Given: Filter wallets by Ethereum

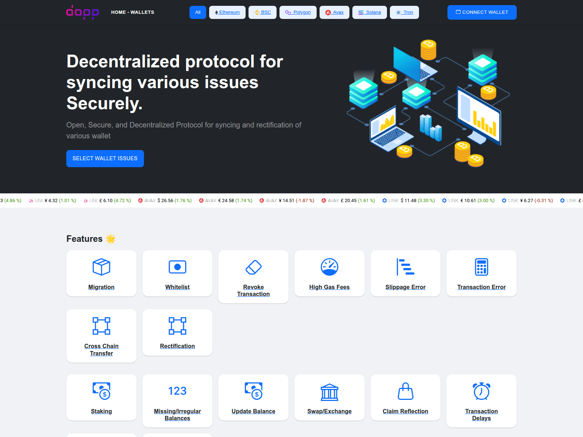Looking at the screenshot, I should (227, 12).
